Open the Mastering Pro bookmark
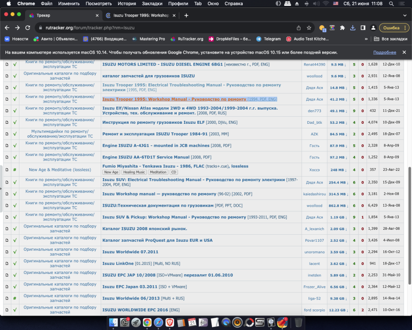The width and height of the screenshot is (412, 330). click(148, 39)
